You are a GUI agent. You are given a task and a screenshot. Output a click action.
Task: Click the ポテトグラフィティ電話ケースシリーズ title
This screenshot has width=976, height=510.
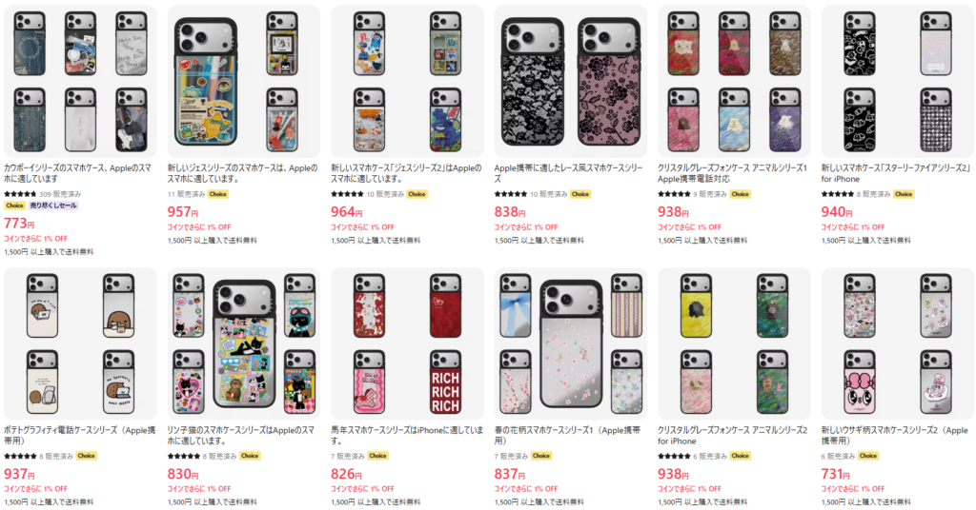tap(80, 436)
